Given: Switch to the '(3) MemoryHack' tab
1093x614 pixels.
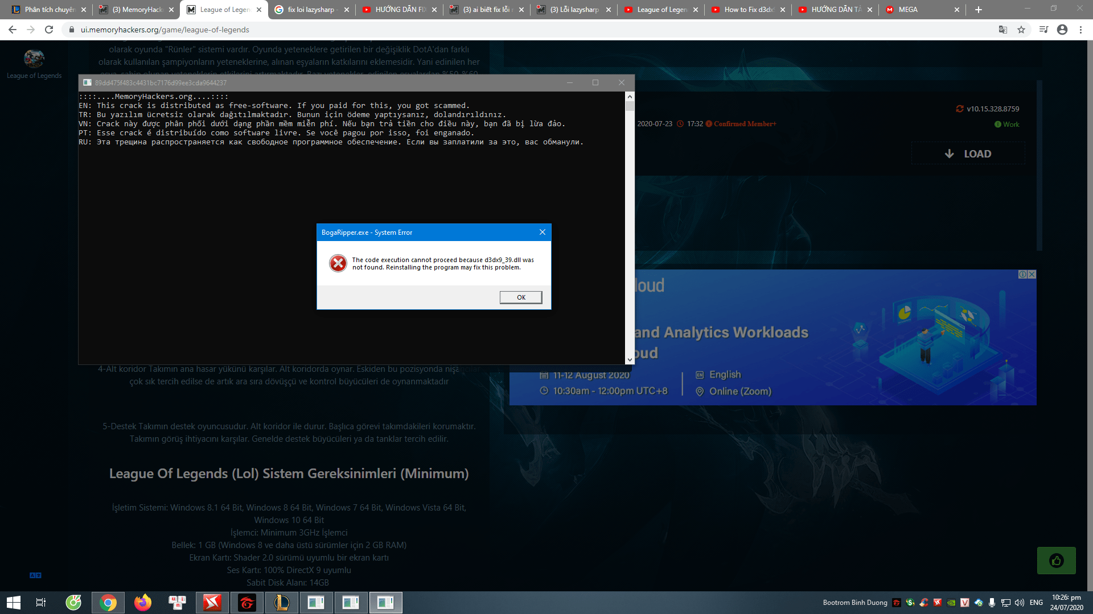Looking at the screenshot, I should coord(137,10).
